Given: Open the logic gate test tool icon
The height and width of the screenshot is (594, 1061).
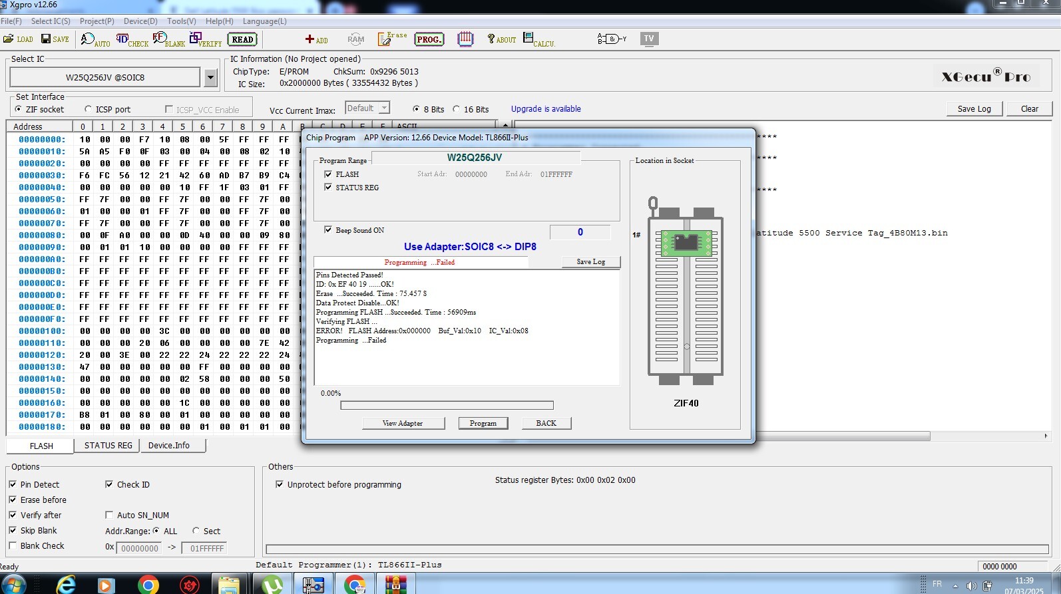Looking at the screenshot, I should [611, 39].
